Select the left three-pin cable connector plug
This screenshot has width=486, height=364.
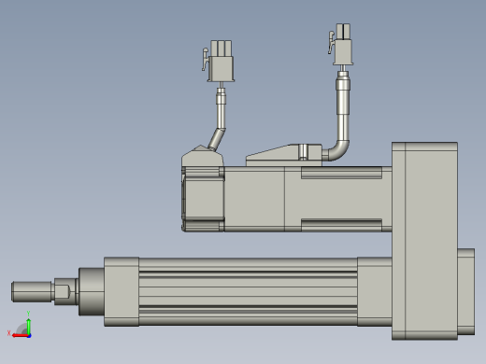221,61
